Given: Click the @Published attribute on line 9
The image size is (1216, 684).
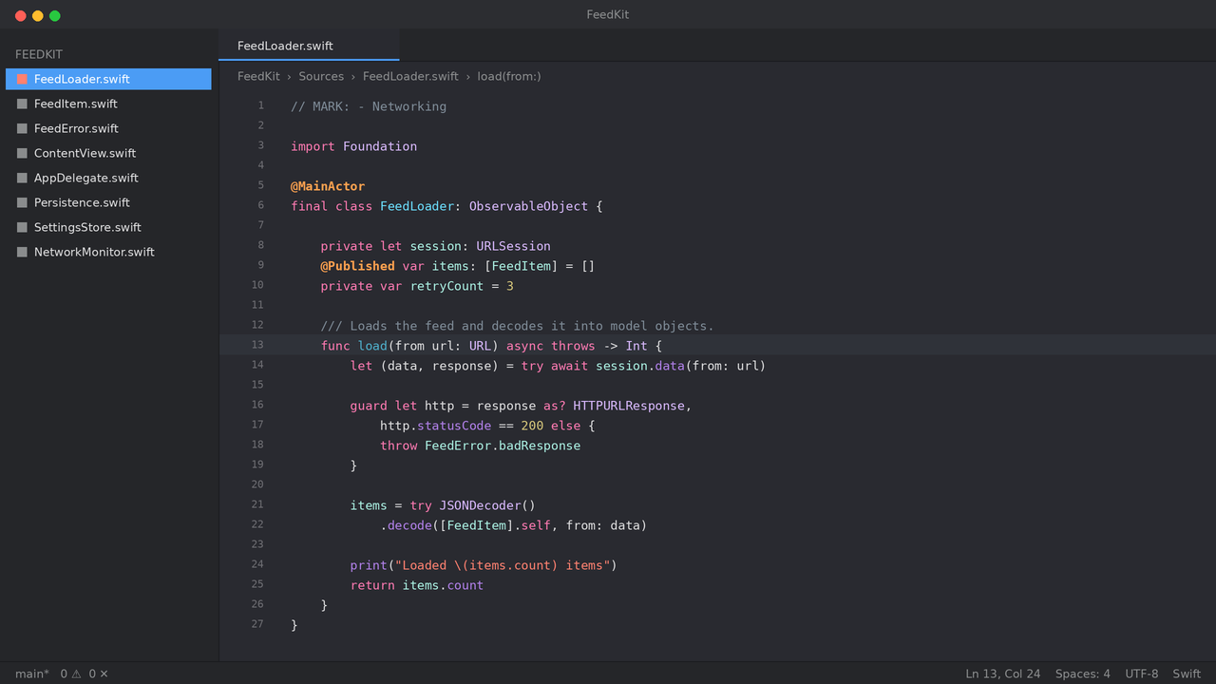Looking at the screenshot, I should pos(357,266).
